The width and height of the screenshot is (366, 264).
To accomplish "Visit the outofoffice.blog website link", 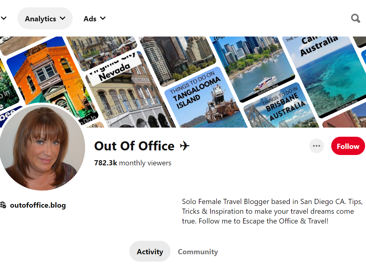I will click(38, 205).
